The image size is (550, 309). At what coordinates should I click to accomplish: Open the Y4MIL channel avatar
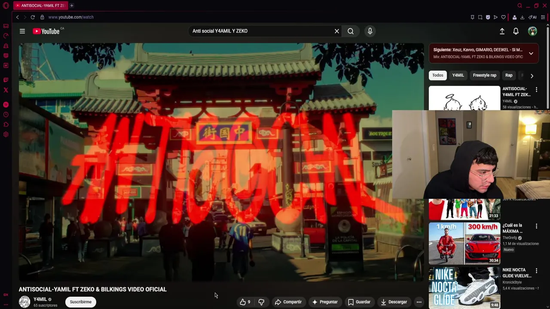24,302
